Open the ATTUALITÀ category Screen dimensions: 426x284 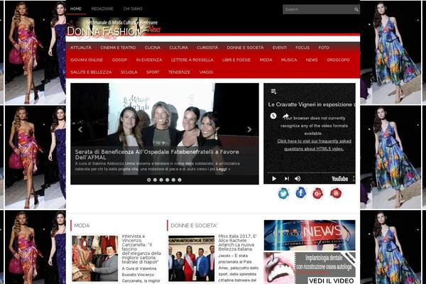point(81,48)
